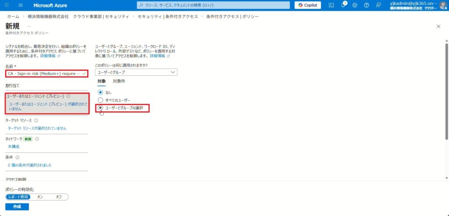Open the feedback icon
Viewport: 449px width, 216px height.
378,5
